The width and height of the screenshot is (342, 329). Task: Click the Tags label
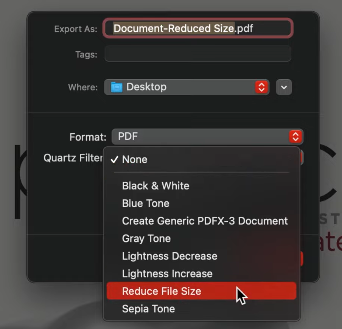pos(86,54)
